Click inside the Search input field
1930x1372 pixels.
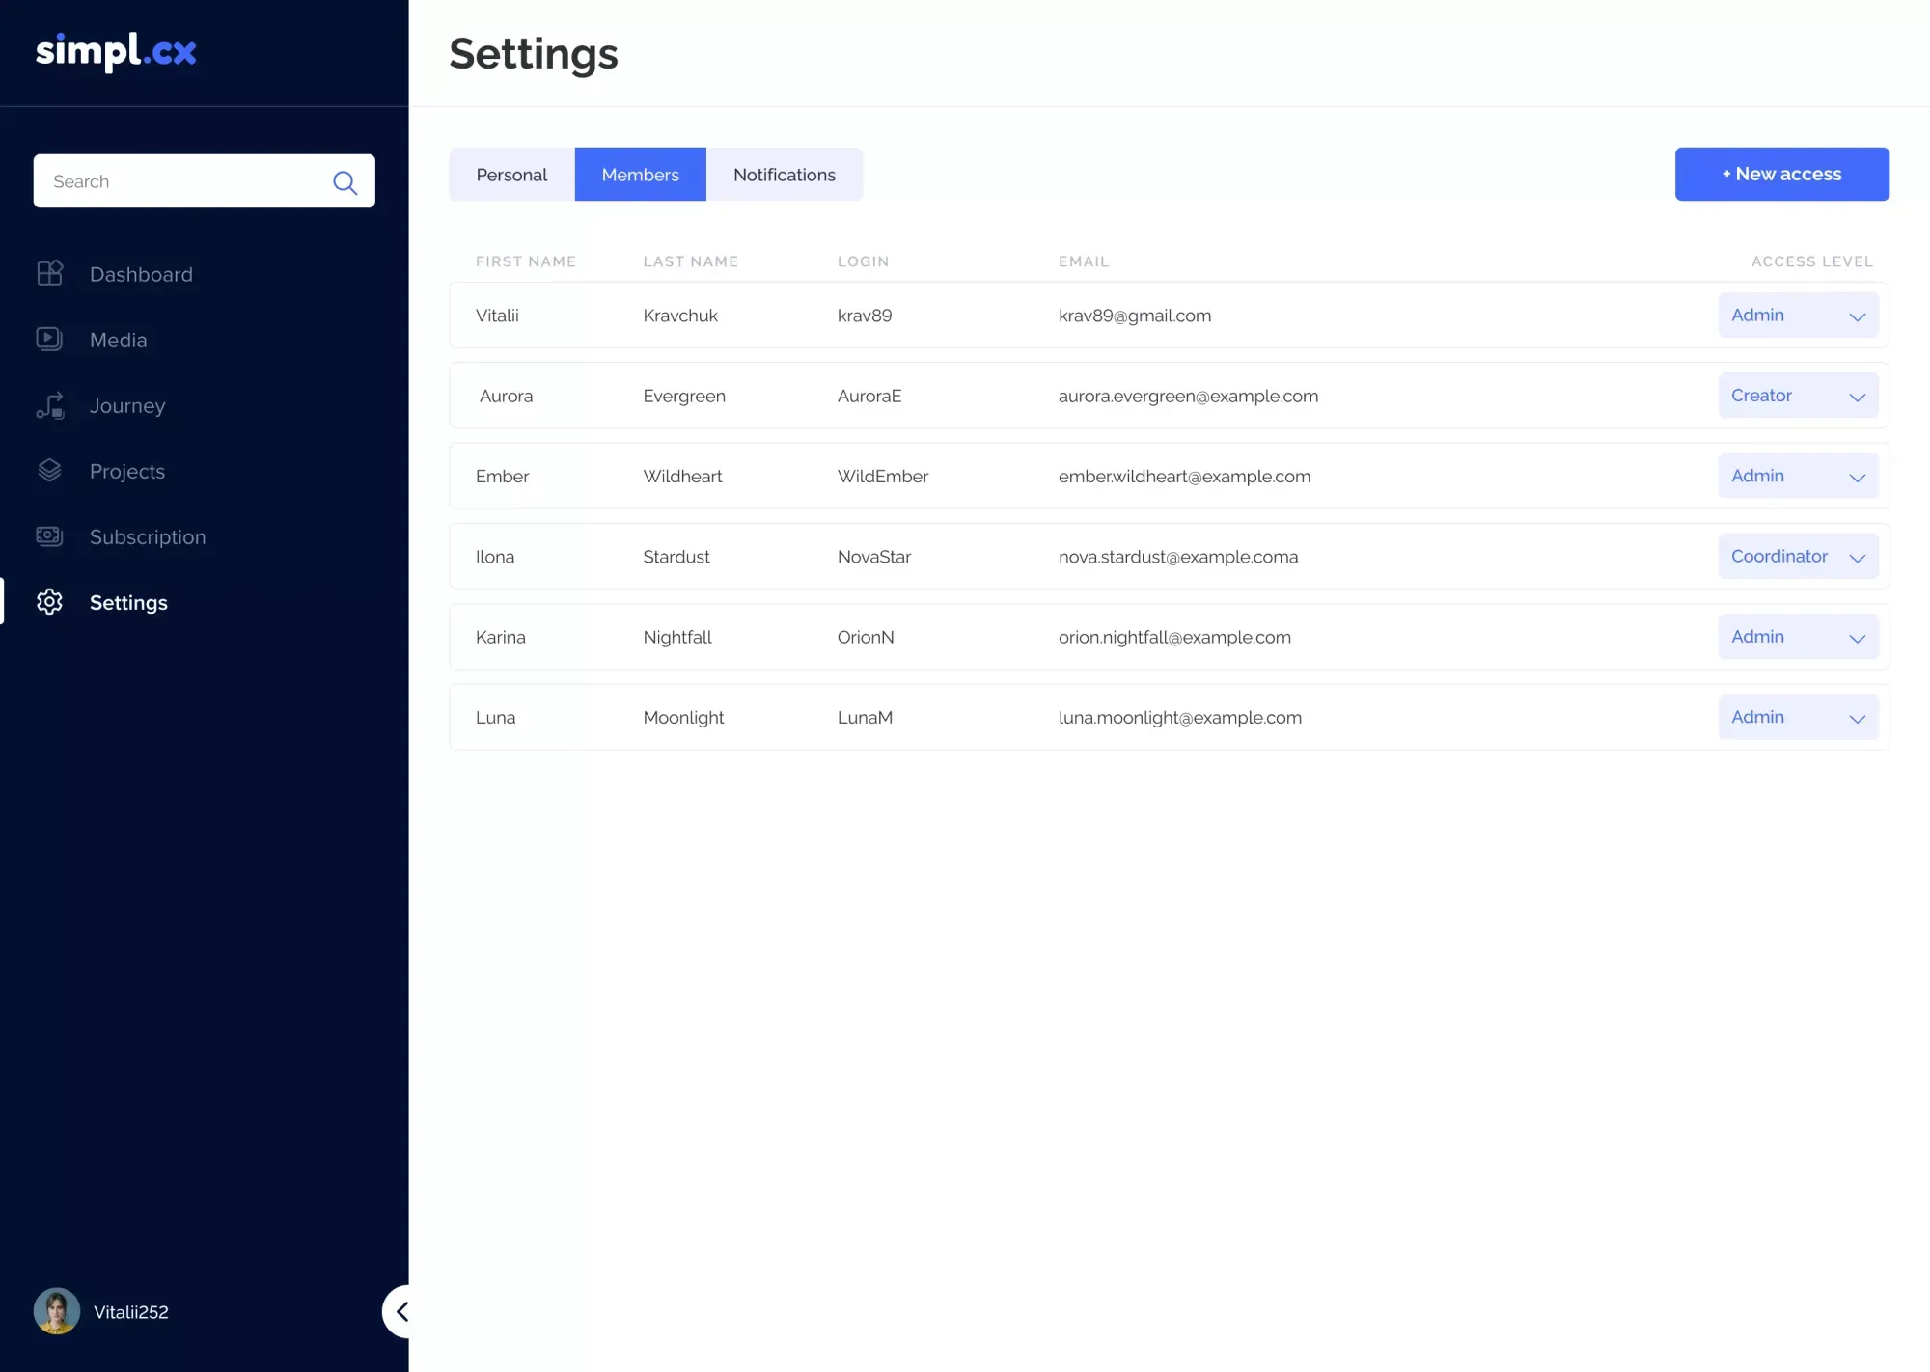click(174, 181)
